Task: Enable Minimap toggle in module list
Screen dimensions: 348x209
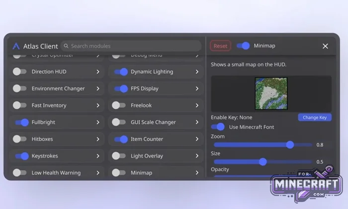Action: point(119,173)
